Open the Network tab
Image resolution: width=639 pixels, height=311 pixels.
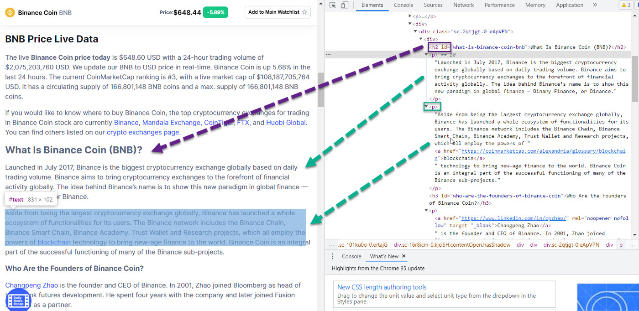(463, 5)
